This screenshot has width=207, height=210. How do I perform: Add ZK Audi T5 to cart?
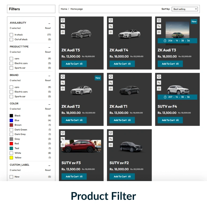[74, 64]
